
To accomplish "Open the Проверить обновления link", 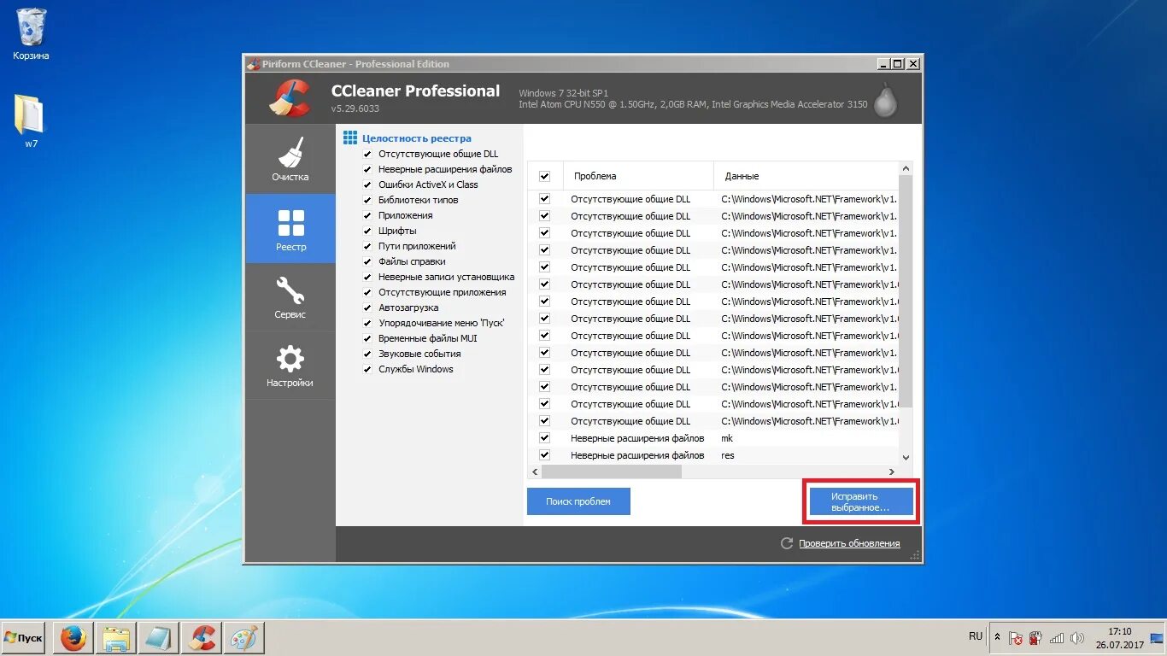I will (x=849, y=543).
